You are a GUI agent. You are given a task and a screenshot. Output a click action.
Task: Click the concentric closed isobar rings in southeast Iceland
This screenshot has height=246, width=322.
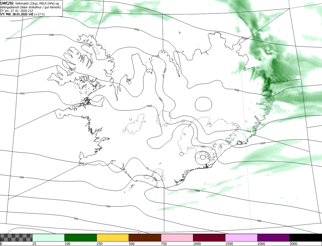tap(203, 157)
